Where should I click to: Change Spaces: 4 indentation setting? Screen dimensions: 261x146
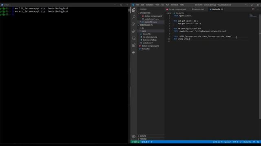click(228, 142)
